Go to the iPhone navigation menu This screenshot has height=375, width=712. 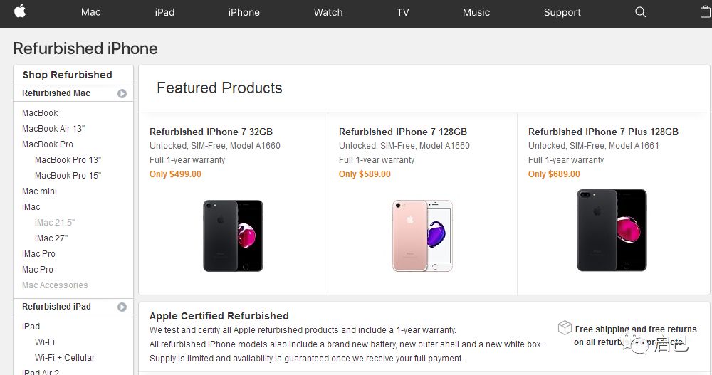point(244,12)
